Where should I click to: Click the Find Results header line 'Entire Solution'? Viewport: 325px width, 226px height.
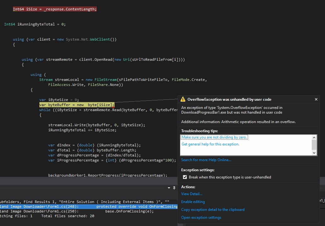pos(84,202)
